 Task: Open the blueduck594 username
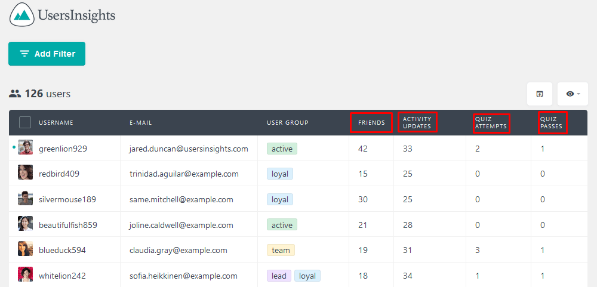point(62,250)
